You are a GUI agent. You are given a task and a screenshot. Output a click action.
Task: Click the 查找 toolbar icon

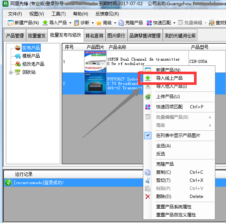click(x=212, y=23)
